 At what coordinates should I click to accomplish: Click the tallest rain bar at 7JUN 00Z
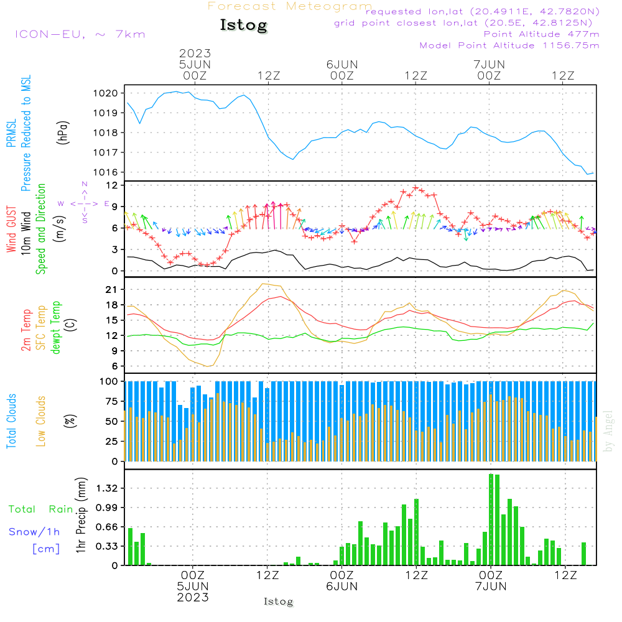pyautogui.click(x=491, y=519)
